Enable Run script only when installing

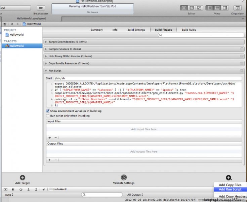click(48, 116)
